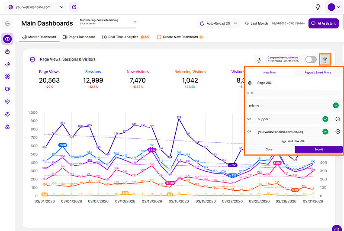Viewport: 344px width, 231px height.
Task: Close the filter panel
Action: tap(269, 149)
